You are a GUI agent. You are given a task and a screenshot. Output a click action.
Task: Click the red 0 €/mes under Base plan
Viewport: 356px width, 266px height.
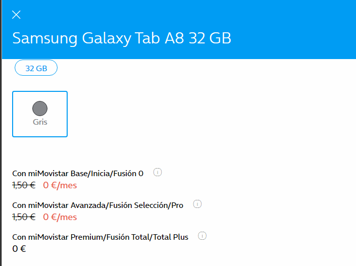coord(60,185)
